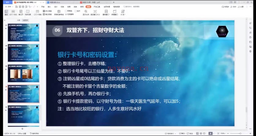Open the Undo history dropdown arrow

click(32, 7)
